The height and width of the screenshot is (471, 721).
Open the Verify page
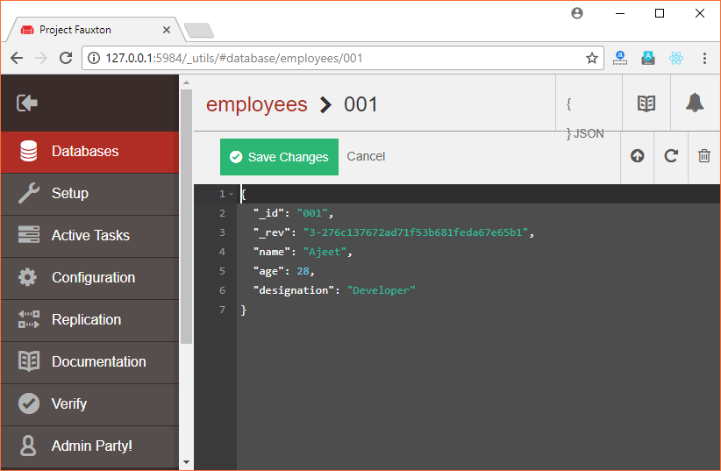(89, 404)
